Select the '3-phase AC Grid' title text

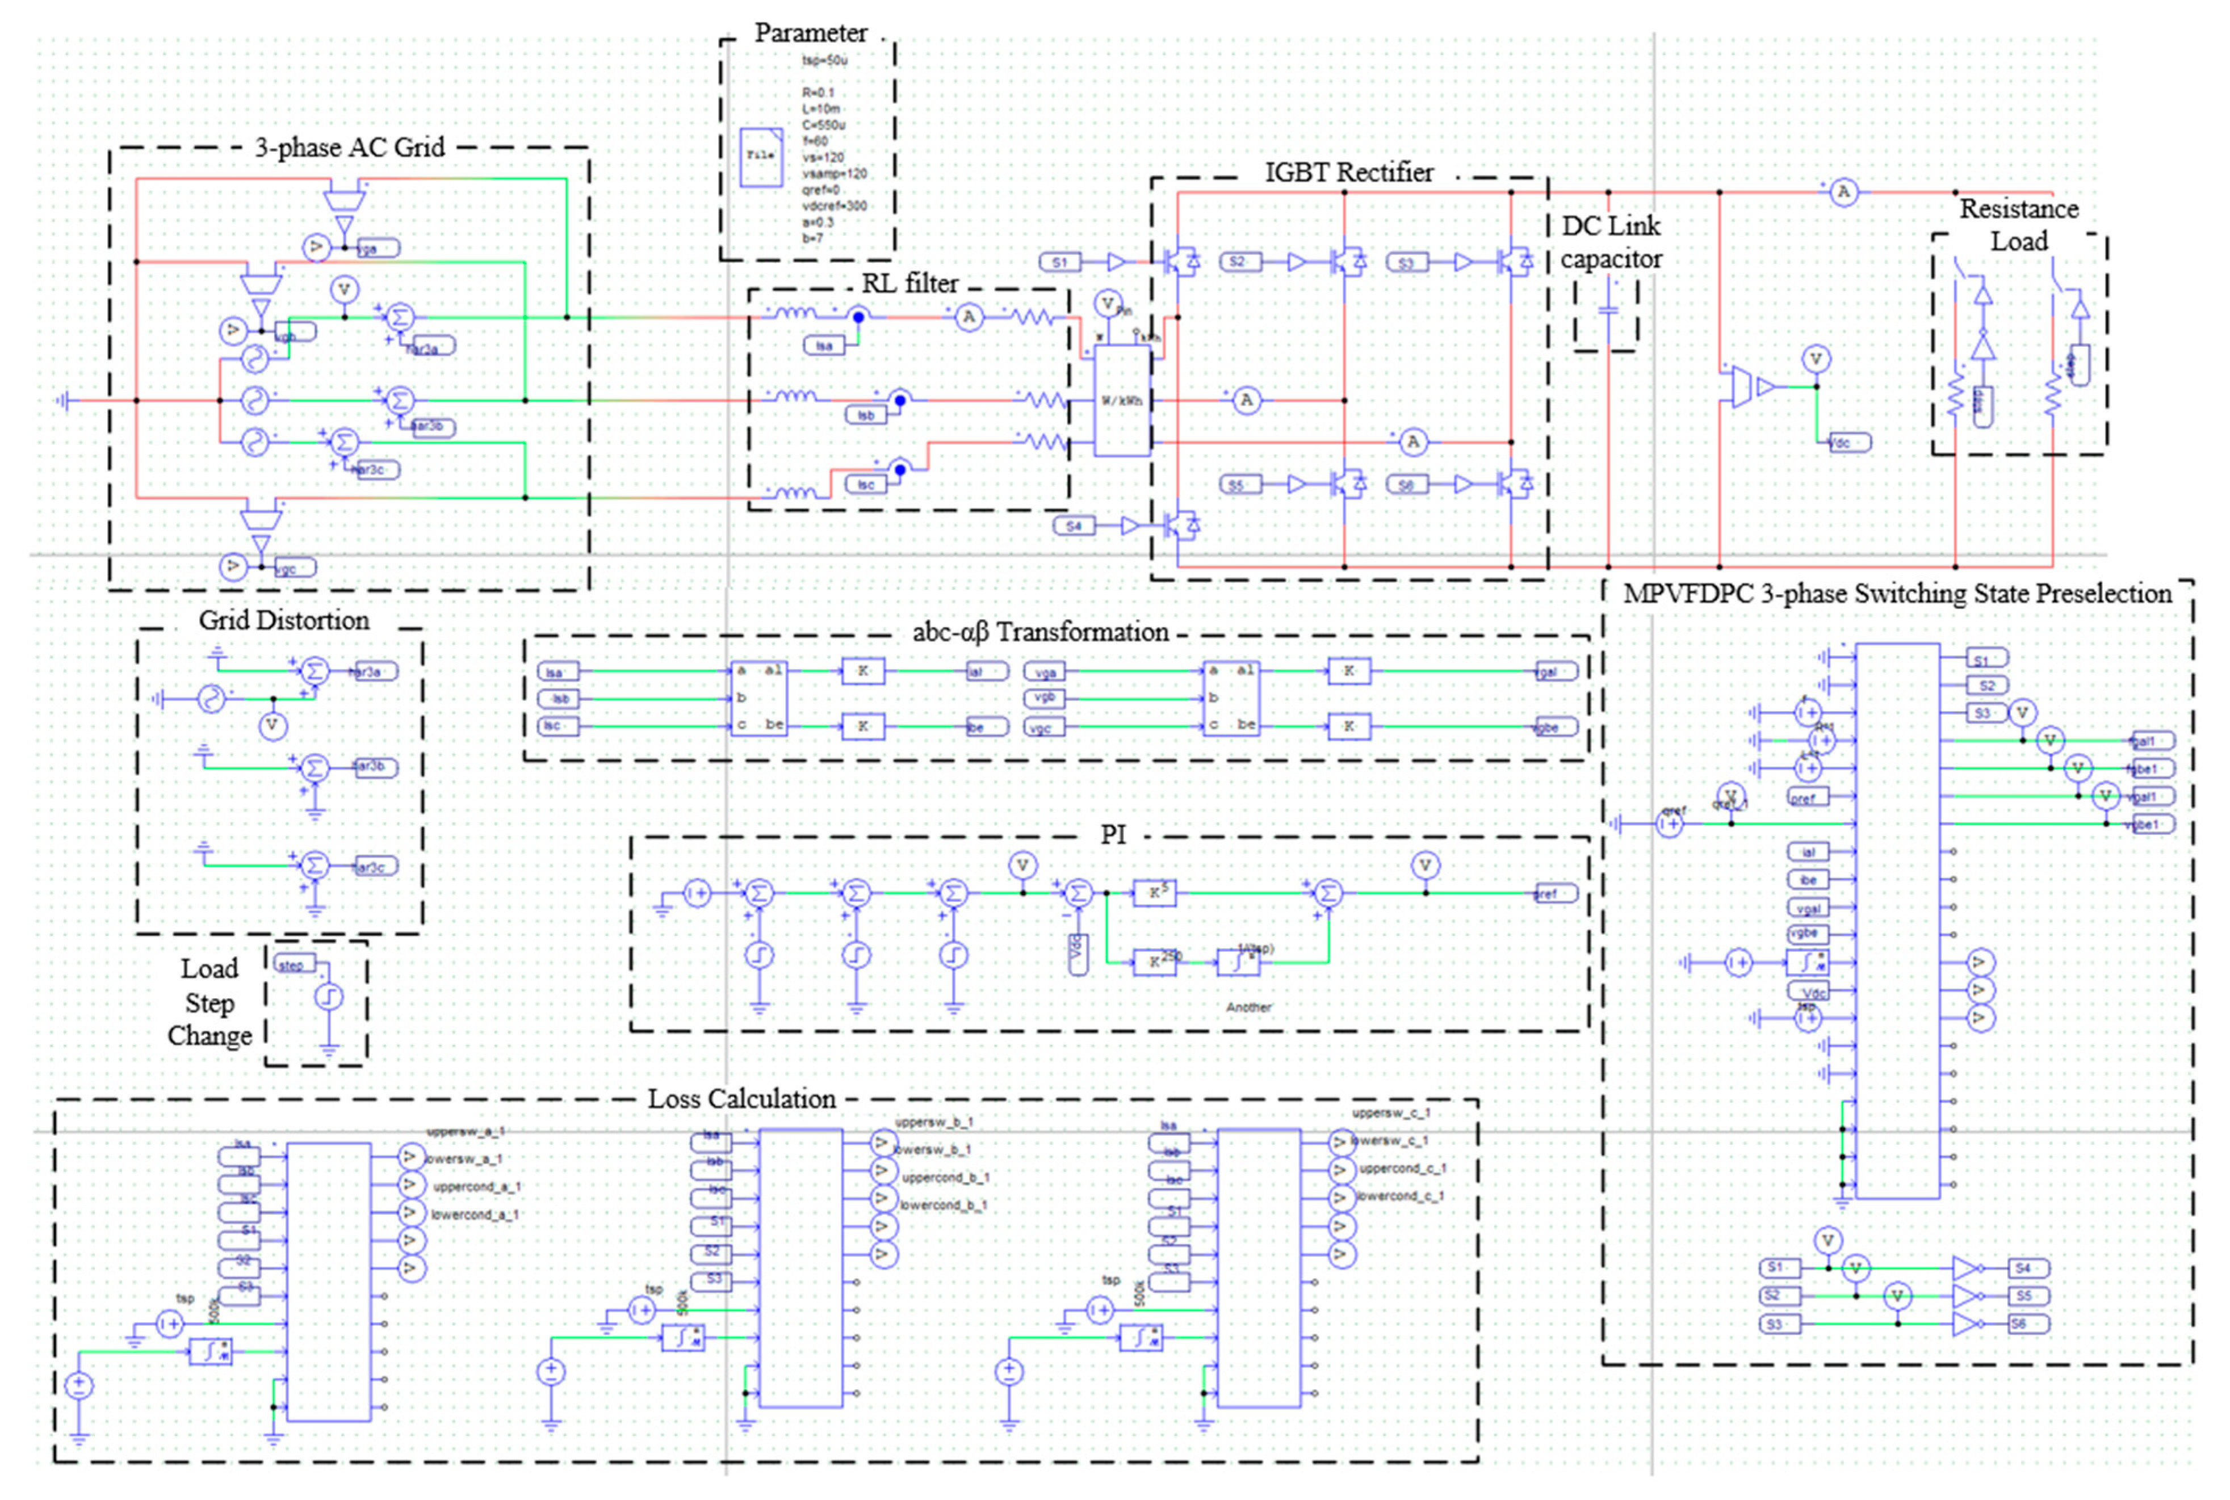click(349, 148)
